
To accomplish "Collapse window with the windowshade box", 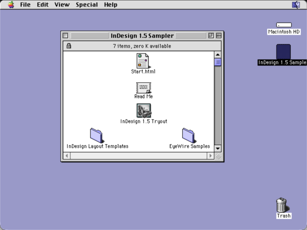I will 219,35.
